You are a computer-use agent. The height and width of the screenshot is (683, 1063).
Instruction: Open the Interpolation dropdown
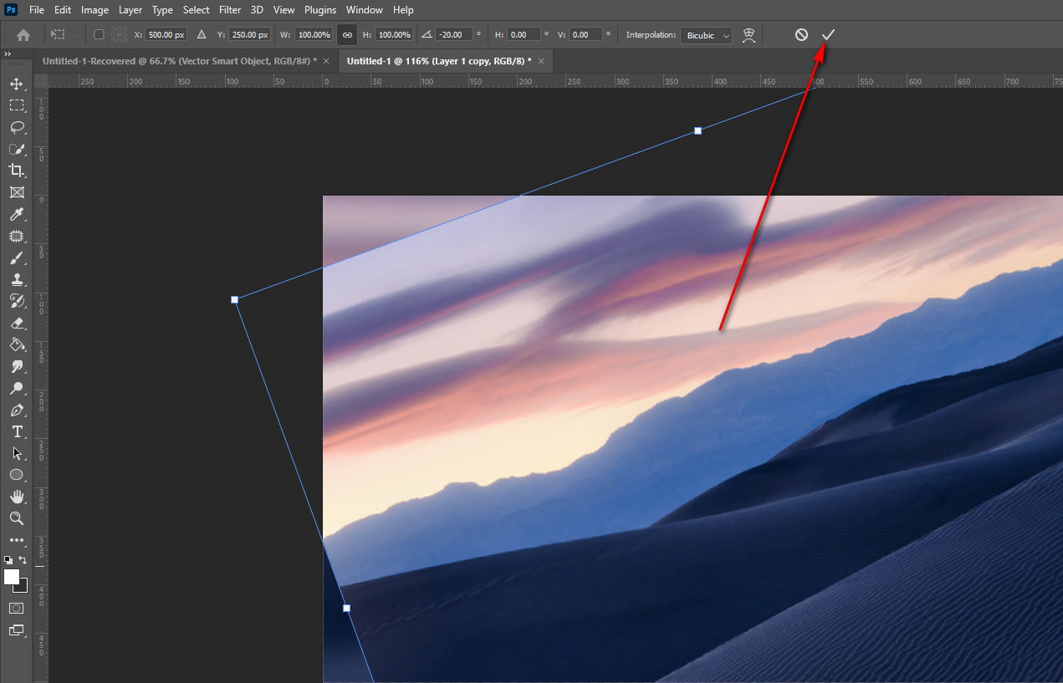point(706,34)
